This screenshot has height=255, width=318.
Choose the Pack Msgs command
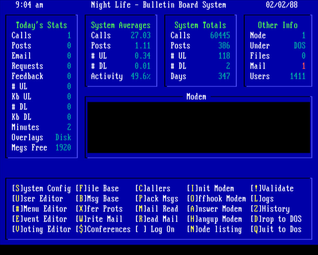(157, 199)
